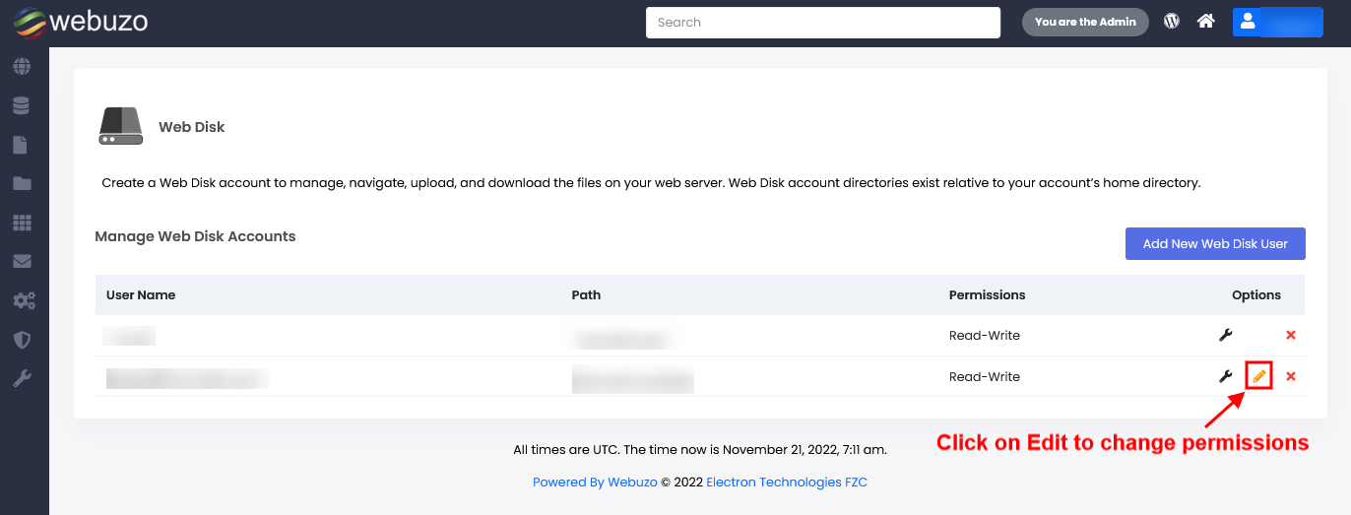Open the wrench tools icon in sidebar

pyautogui.click(x=22, y=379)
